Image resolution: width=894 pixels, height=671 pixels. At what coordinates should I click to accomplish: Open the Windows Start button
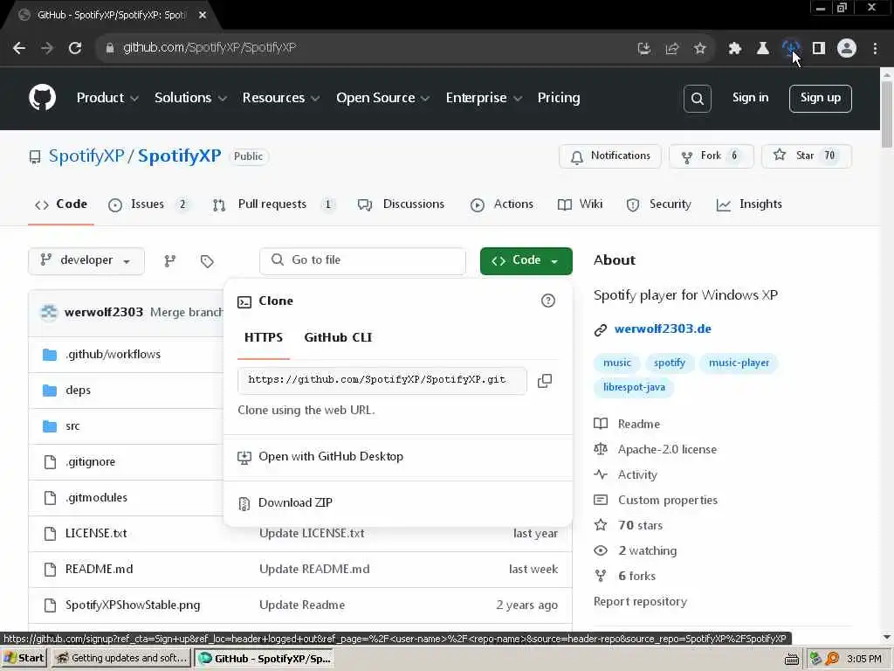(24, 659)
